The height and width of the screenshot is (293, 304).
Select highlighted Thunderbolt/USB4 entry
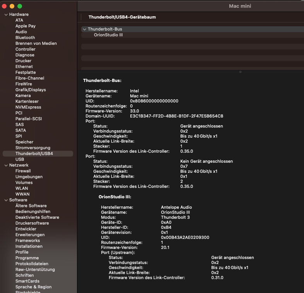coord(38,154)
